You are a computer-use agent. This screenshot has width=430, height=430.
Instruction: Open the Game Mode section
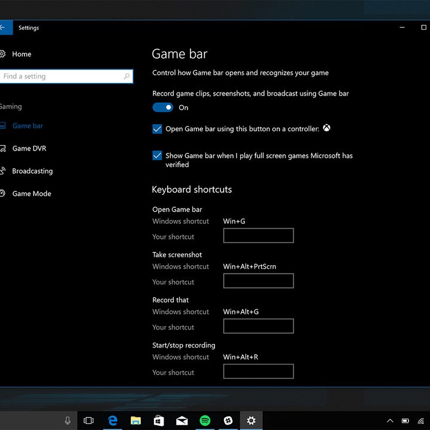[x=32, y=193]
